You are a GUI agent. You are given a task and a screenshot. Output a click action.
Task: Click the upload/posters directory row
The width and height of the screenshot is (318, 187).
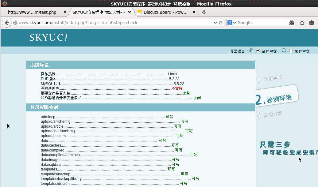112,136
